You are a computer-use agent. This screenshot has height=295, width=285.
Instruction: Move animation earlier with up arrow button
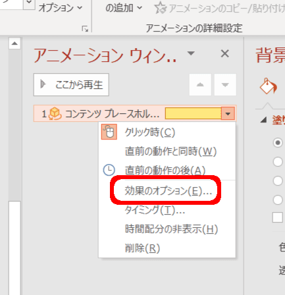click(200, 85)
